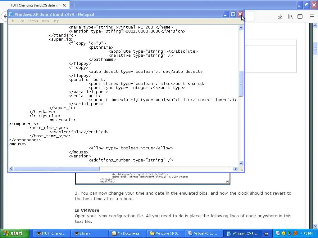Click the orange magnifier tray icon
Screen dimensions: 318x238
point(295,233)
